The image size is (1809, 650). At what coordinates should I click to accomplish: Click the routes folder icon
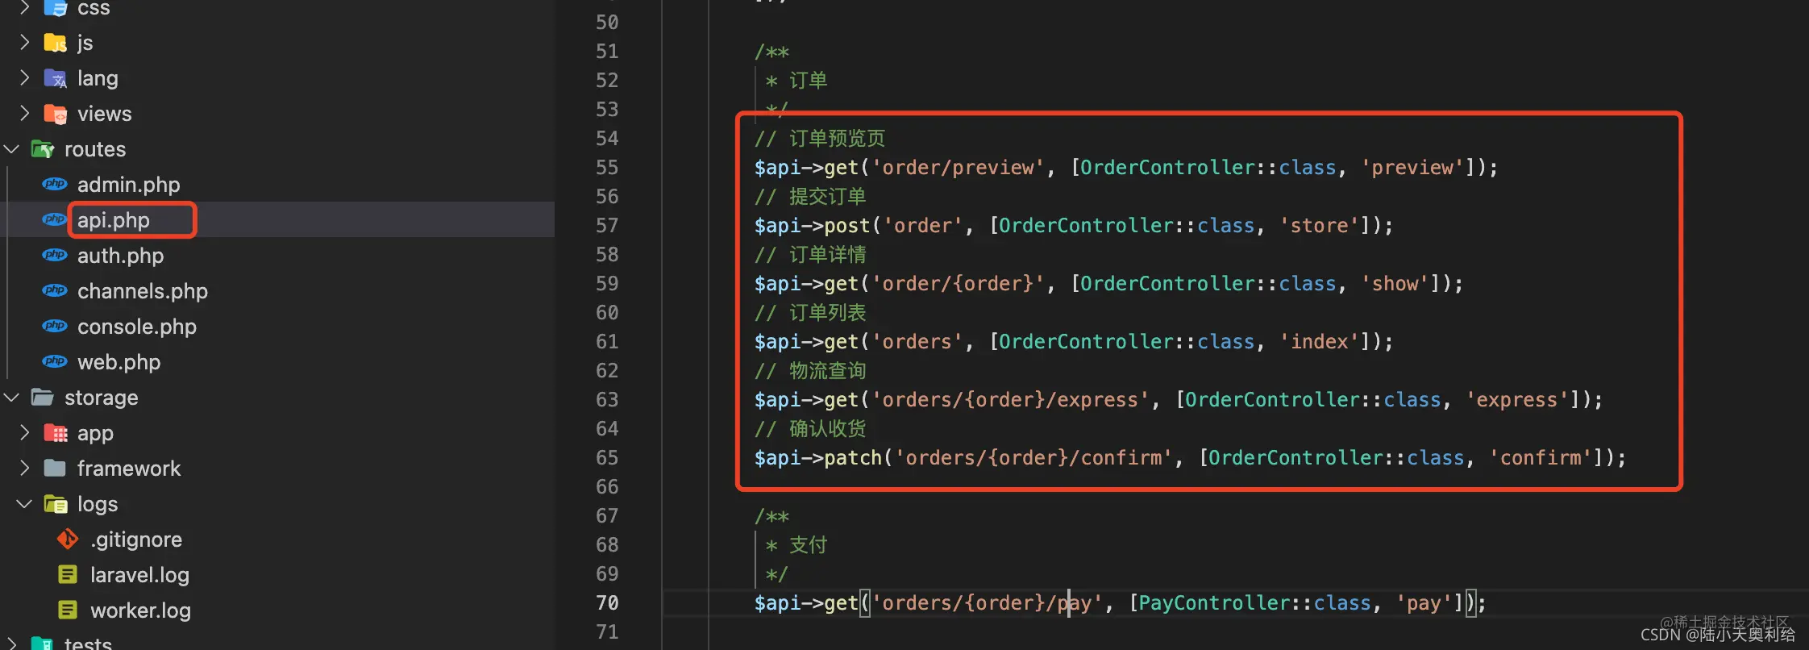click(x=42, y=149)
